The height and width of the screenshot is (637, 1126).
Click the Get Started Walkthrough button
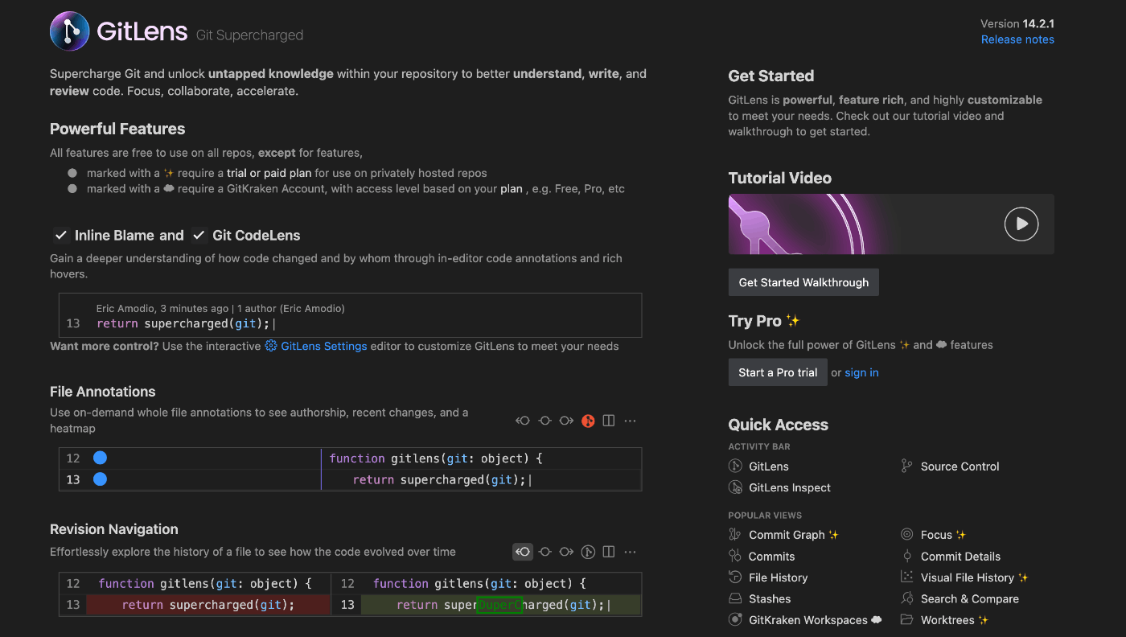pyautogui.click(x=803, y=282)
